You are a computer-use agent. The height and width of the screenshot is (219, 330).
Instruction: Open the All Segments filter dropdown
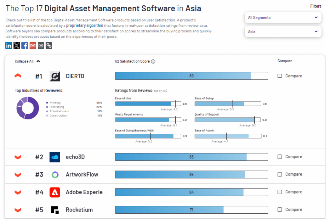(x=283, y=17)
